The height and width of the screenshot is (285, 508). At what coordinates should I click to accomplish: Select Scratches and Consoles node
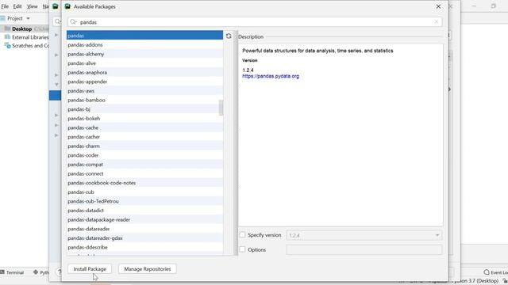pyautogui.click(x=27, y=46)
